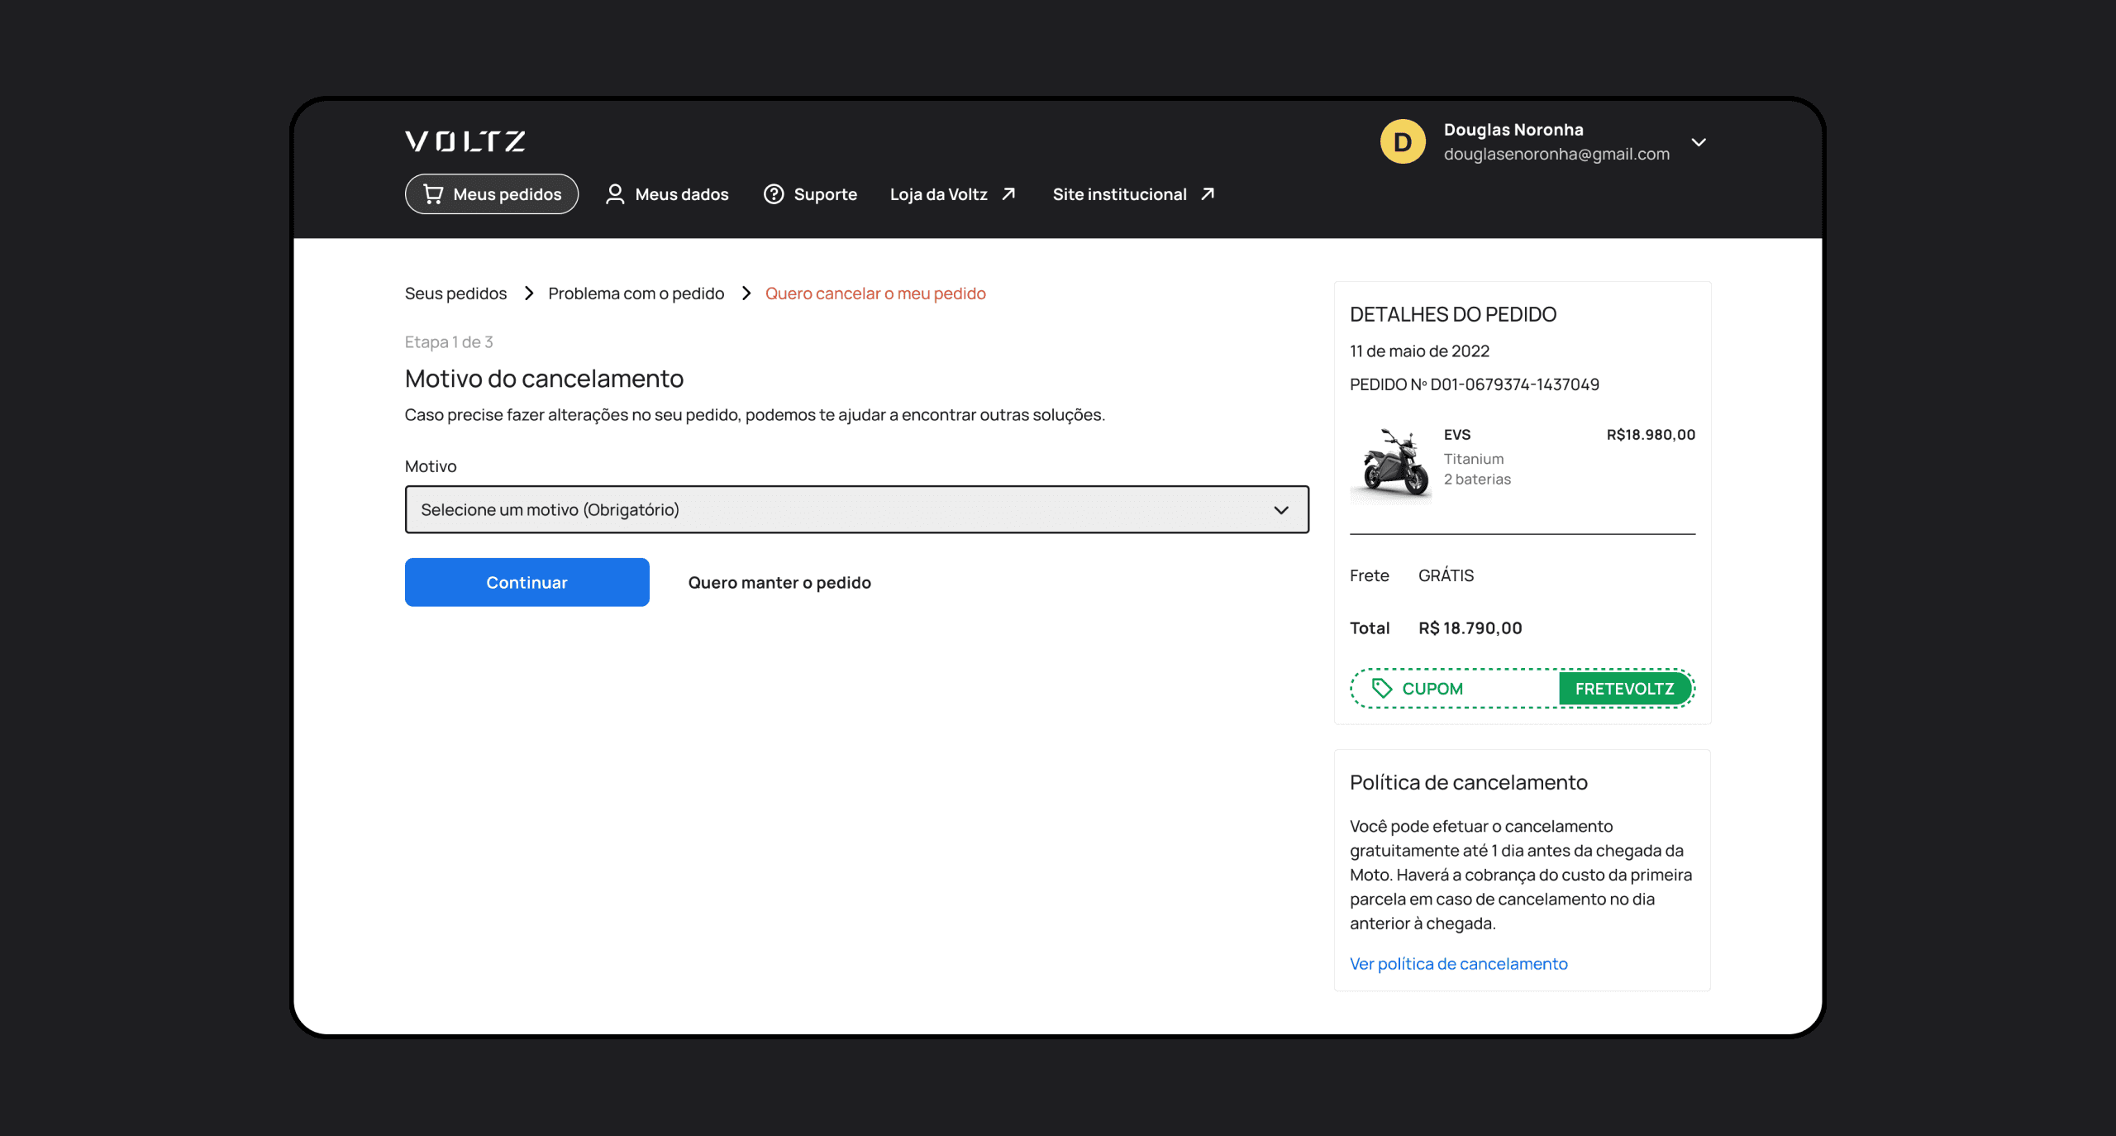2116x1136 pixels.
Task: Click the order date 11 de maio de 2022
Action: pos(1419,351)
